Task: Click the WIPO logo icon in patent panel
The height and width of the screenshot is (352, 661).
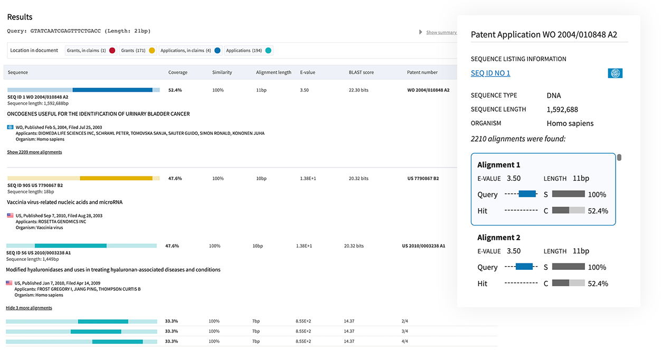Action: pyautogui.click(x=615, y=73)
